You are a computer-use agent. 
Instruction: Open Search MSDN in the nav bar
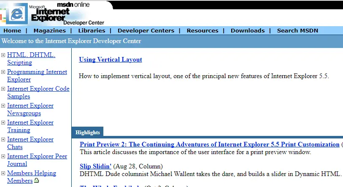click(x=297, y=31)
